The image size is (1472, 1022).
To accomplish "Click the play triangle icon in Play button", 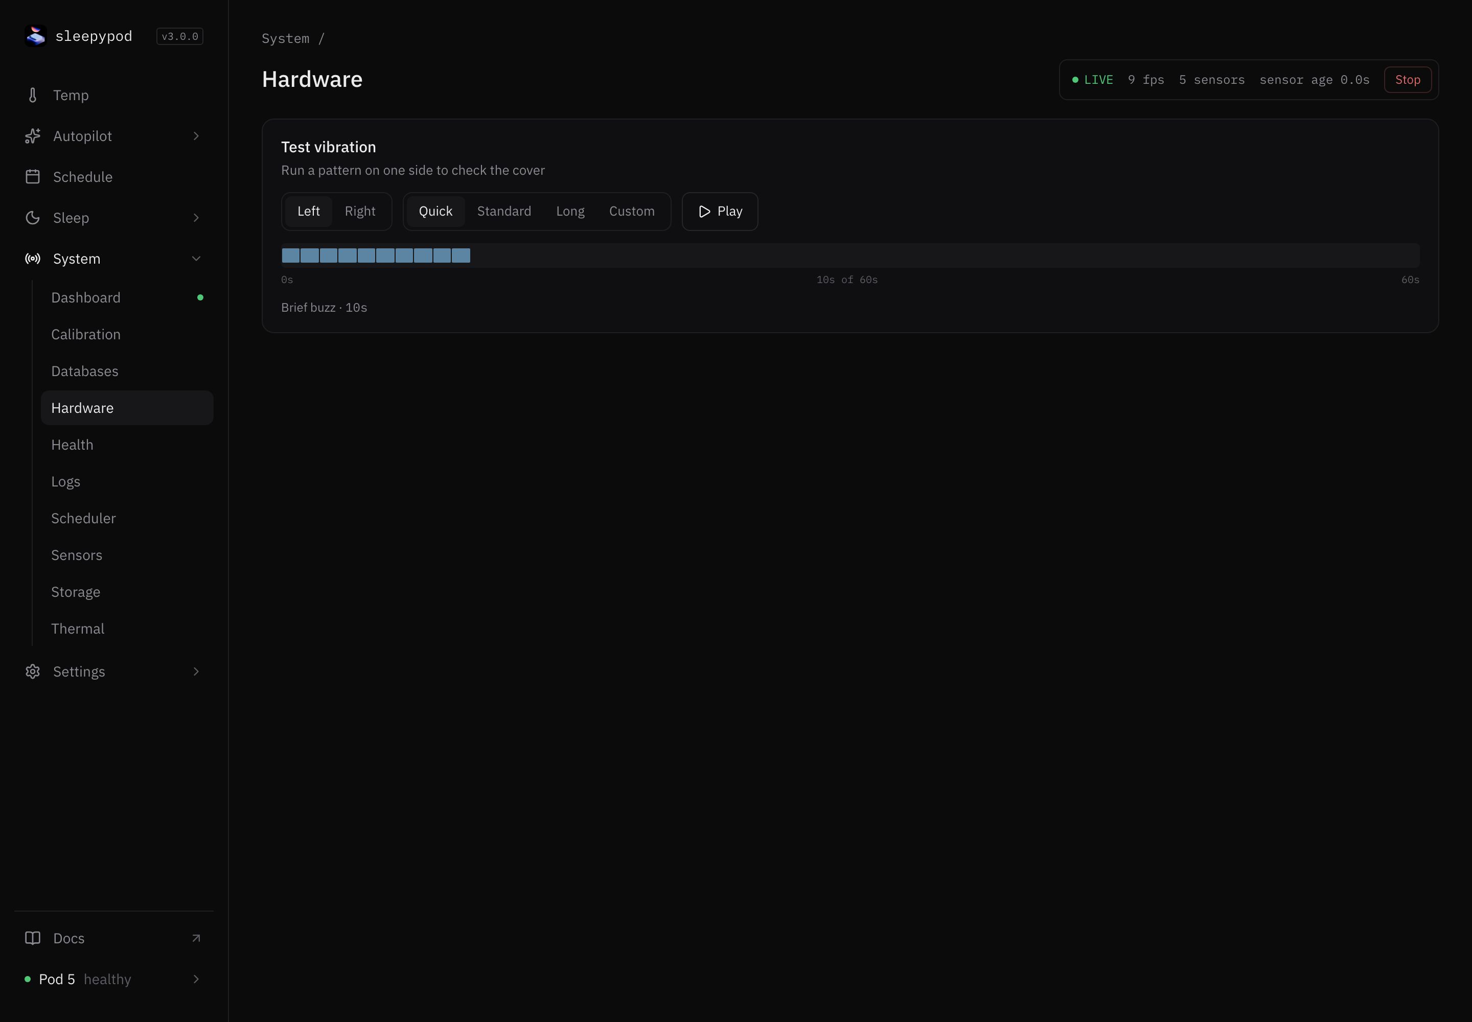I will pos(704,212).
